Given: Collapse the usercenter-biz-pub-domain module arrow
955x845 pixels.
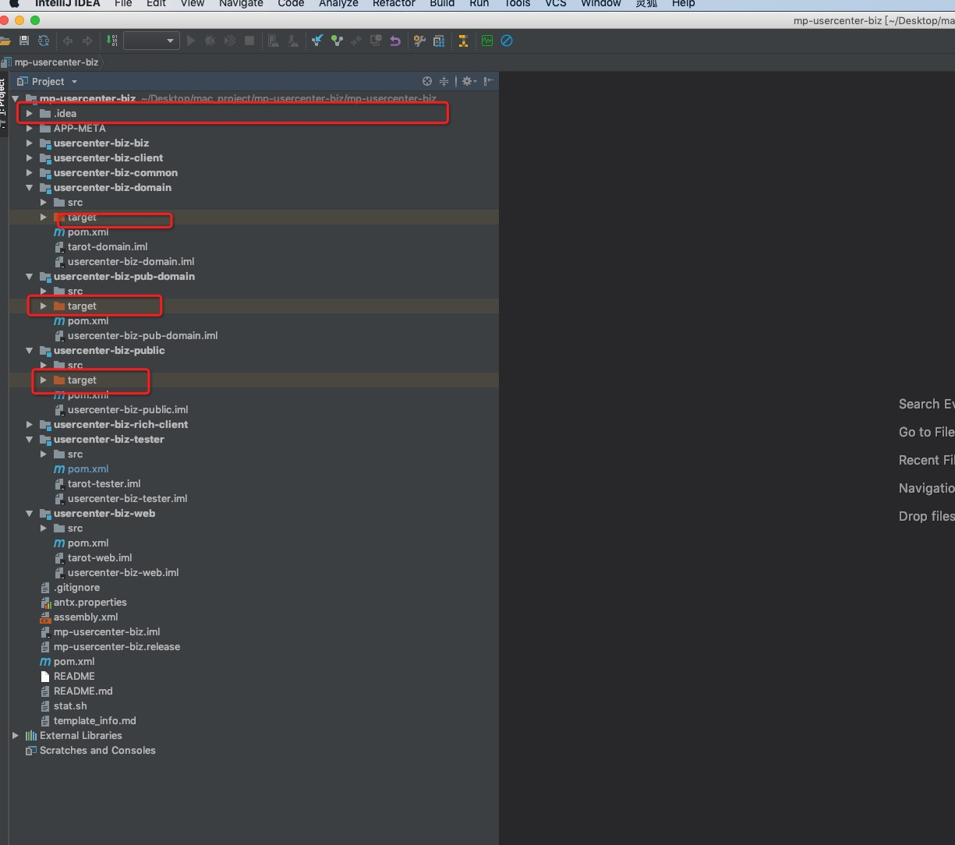Looking at the screenshot, I should click(30, 276).
